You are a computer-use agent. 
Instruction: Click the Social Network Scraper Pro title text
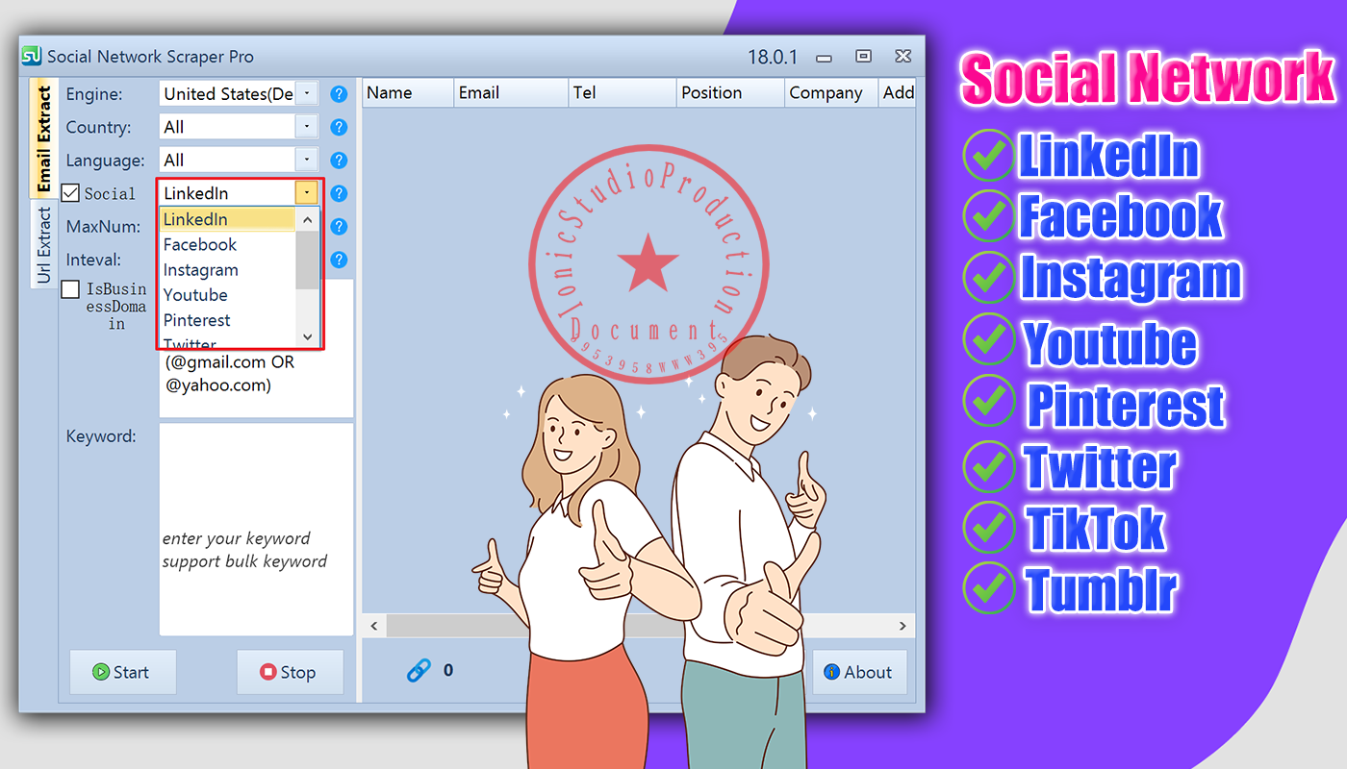pos(151,57)
